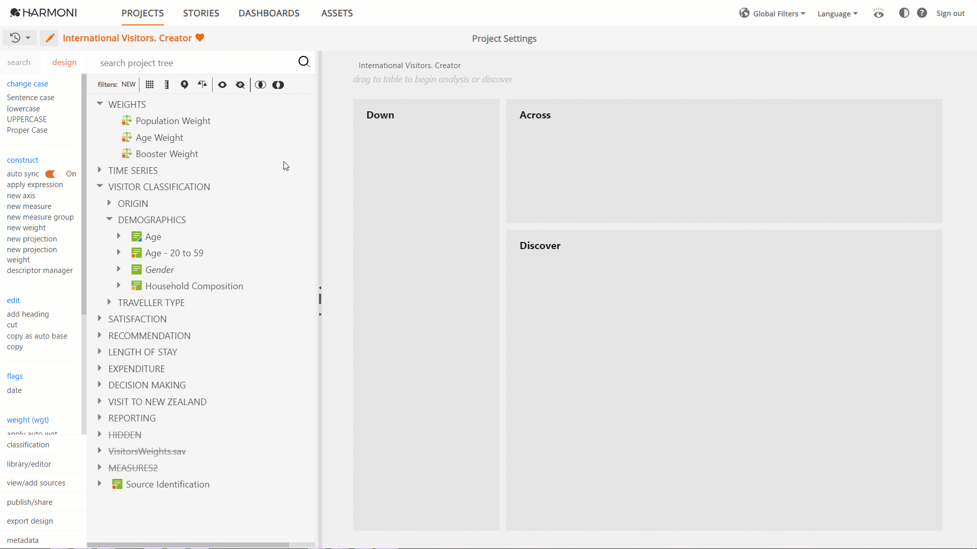Expand the SATISFACTION folder
This screenshot has width=977, height=549.
tap(100, 318)
